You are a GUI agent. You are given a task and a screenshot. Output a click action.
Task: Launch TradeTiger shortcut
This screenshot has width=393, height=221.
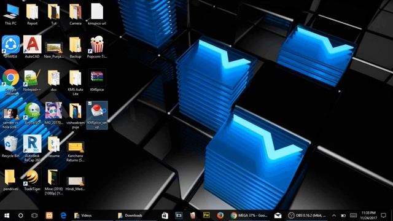coord(32,180)
